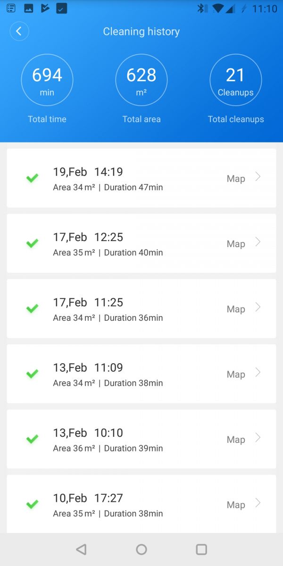Tap the 21 Cleanups total circle
The width and height of the screenshot is (283, 566).
point(235,80)
